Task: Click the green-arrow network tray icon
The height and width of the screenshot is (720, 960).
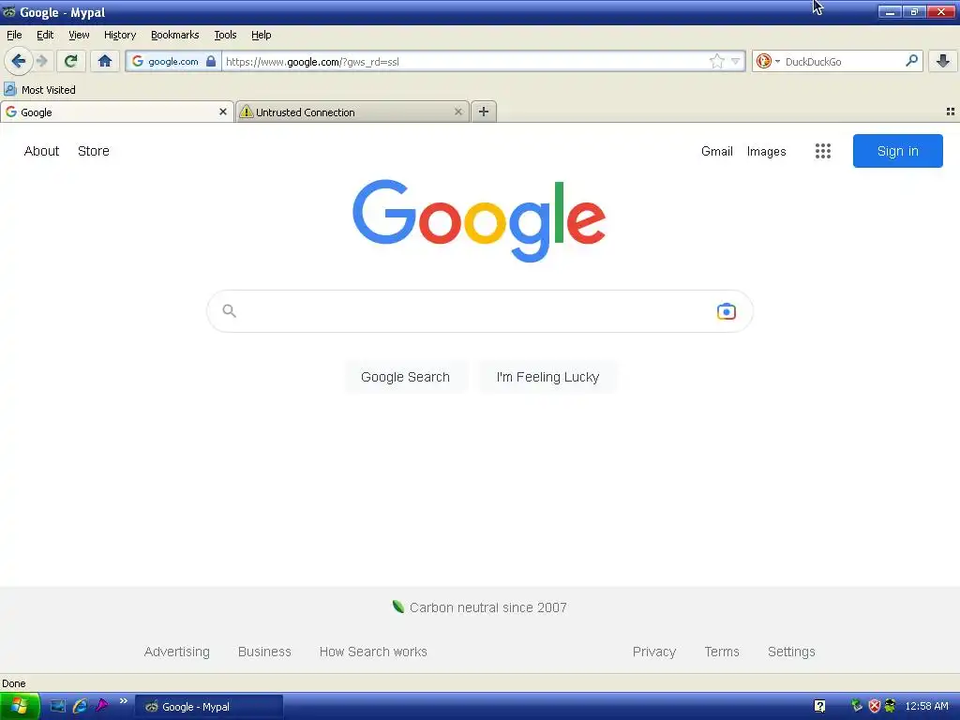Action: [857, 705]
